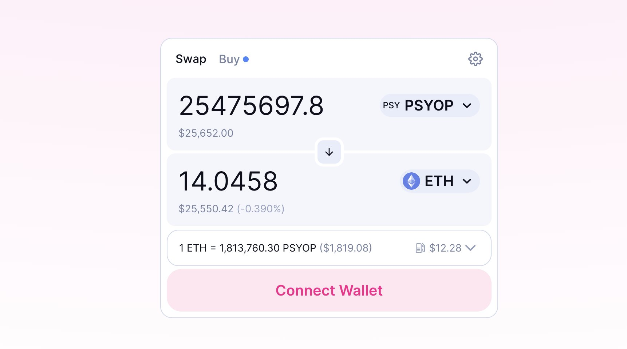This screenshot has width=627, height=349.
Task: Select the Swap tab
Action: click(x=191, y=59)
